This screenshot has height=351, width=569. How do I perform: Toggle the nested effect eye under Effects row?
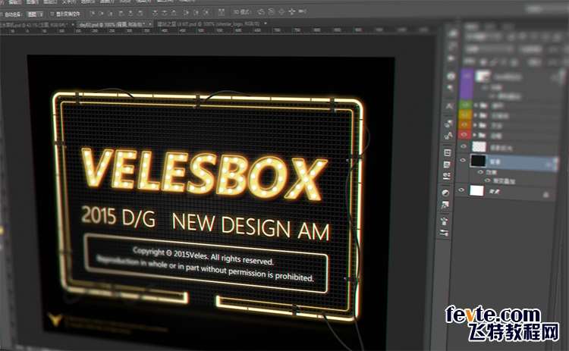point(487,180)
